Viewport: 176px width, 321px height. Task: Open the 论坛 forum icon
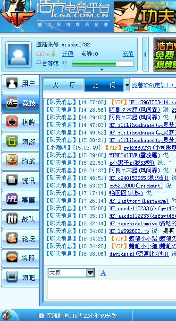[12, 238]
